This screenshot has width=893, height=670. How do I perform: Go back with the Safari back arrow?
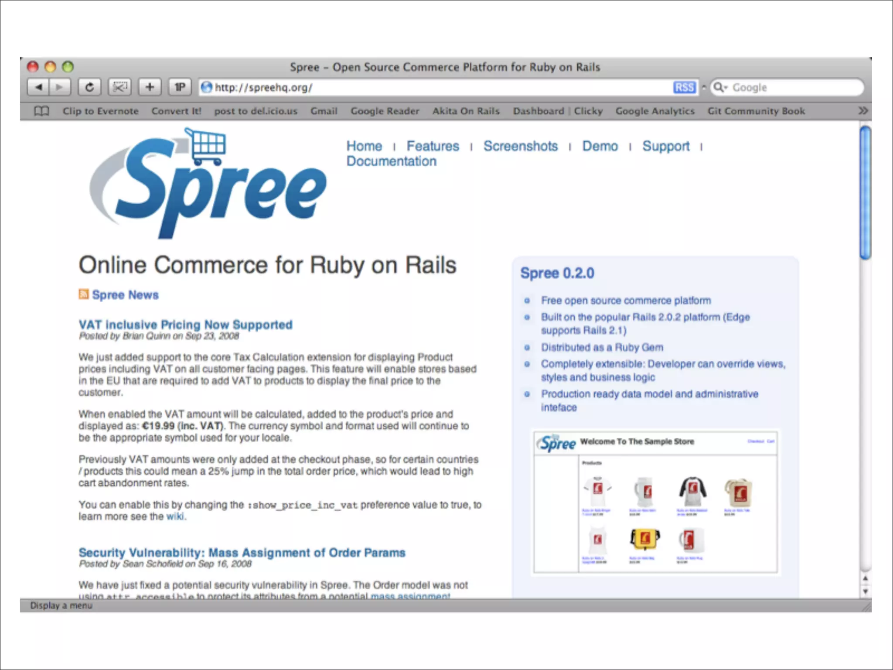tap(38, 87)
